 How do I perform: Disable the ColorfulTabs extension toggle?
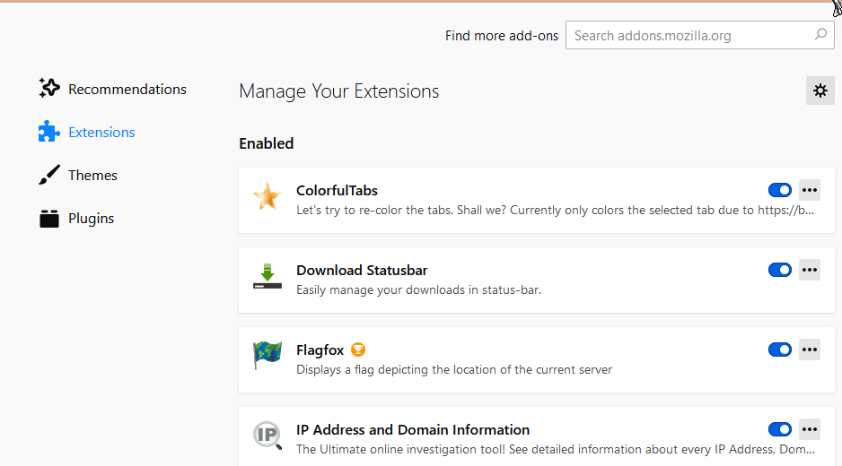[x=780, y=190]
